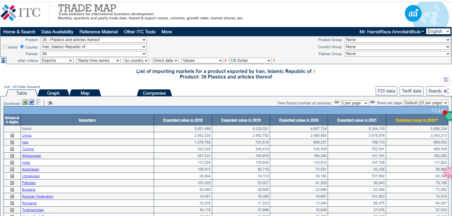Click the info icon beside Values dropdown

click(225, 60)
